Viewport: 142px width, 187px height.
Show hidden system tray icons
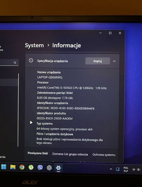(111, 169)
